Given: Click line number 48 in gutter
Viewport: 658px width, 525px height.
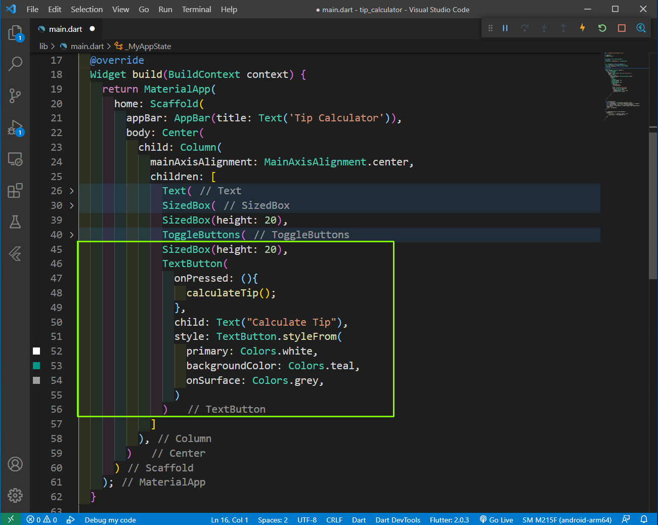Looking at the screenshot, I should [x=56, y=293].
